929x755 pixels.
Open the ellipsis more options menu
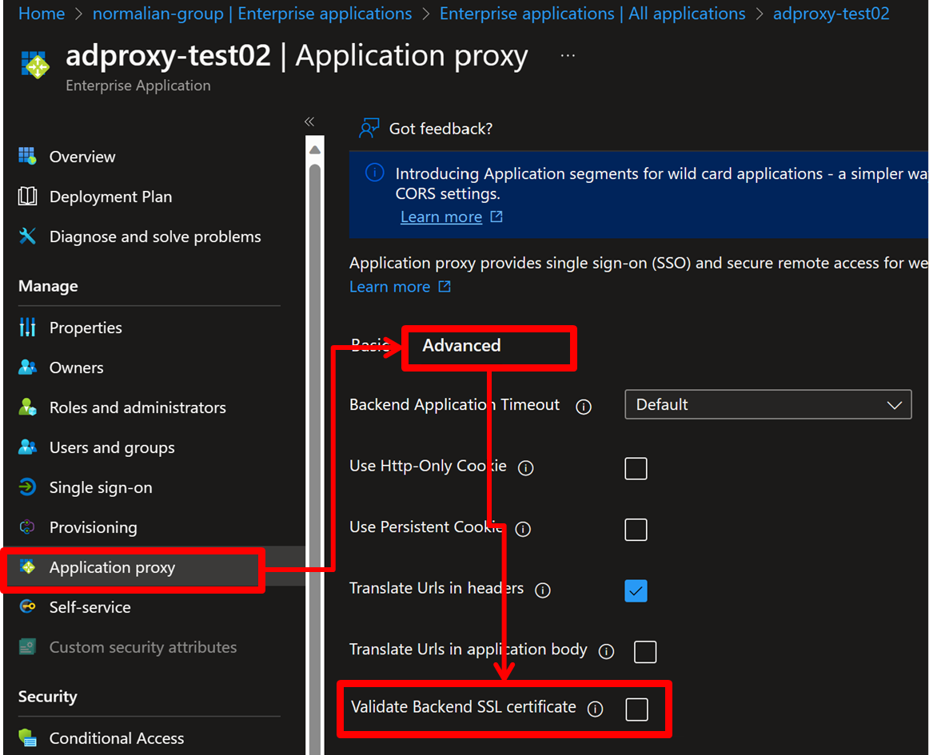pyautogui.click(x=568, y=56)
